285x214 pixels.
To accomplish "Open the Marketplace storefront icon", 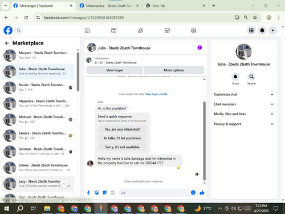I will point(167,30).
